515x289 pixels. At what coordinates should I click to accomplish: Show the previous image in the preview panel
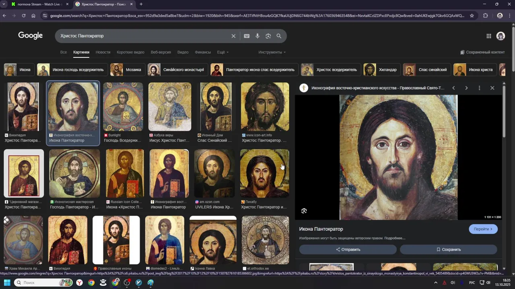453,88
